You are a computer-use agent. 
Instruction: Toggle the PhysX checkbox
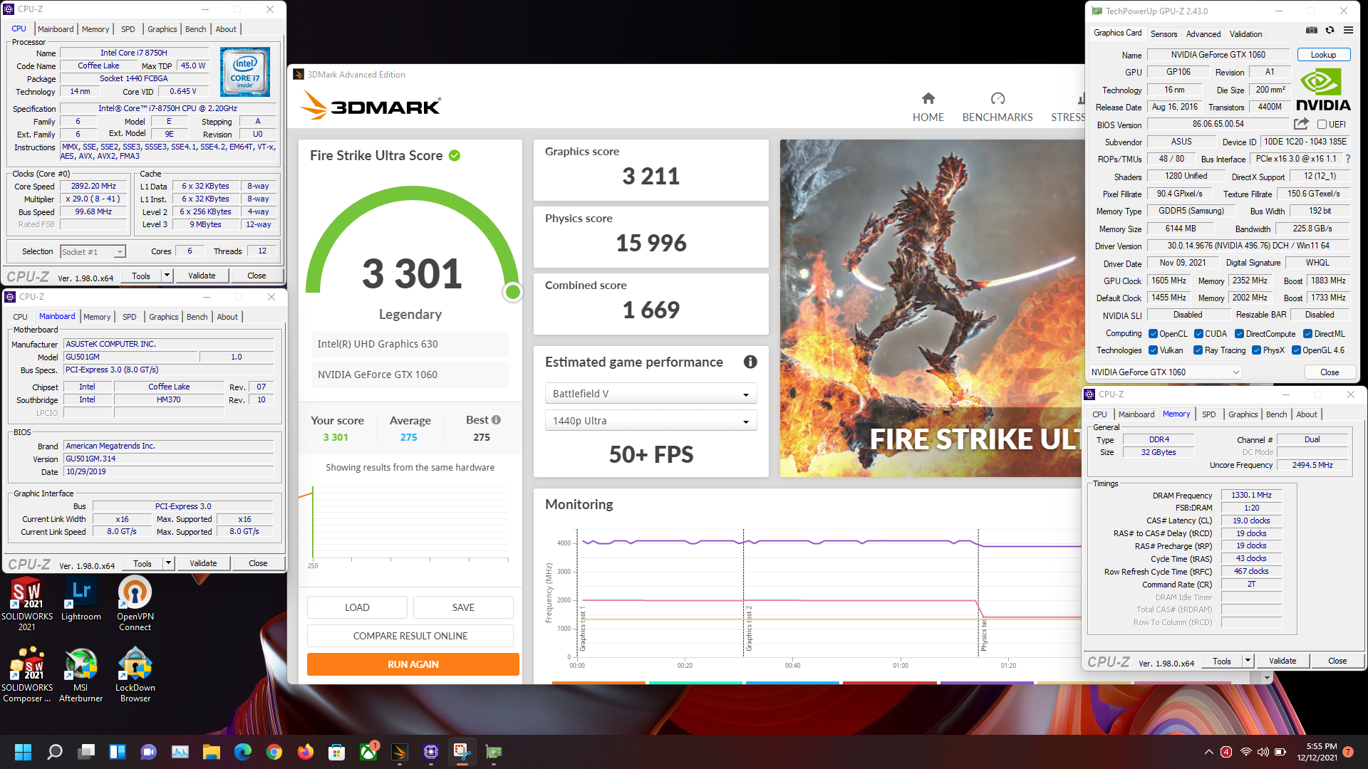click(x=1257, y=350)
